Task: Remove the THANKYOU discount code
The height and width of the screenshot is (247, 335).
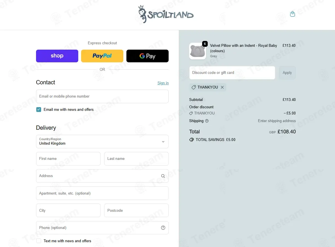Action: click(222, 87)
